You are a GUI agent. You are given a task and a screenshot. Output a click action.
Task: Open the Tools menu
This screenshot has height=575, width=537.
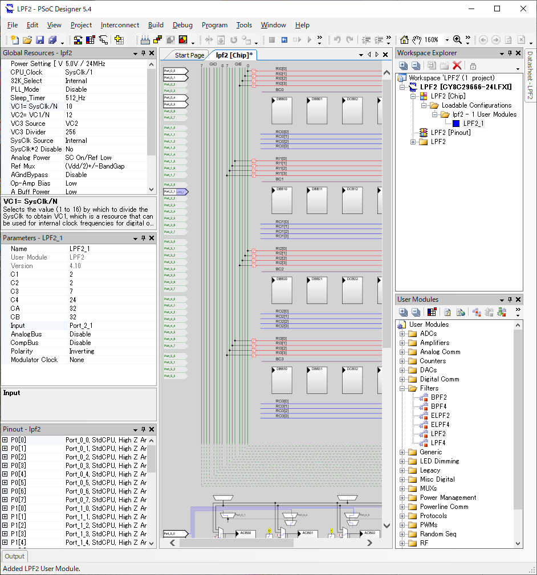244,25
